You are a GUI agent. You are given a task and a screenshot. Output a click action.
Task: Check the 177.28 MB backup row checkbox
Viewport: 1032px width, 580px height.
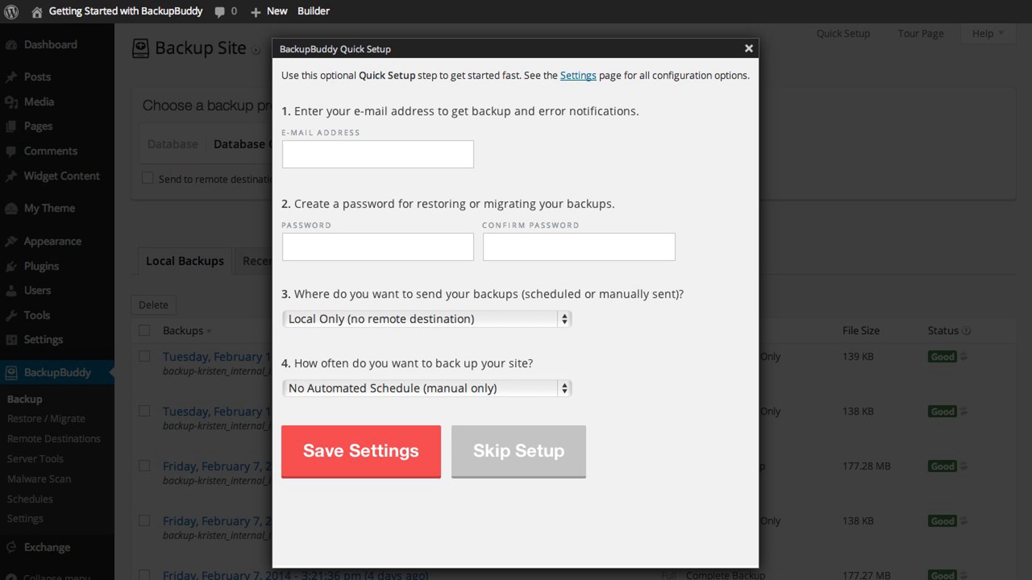coord(144,466)
